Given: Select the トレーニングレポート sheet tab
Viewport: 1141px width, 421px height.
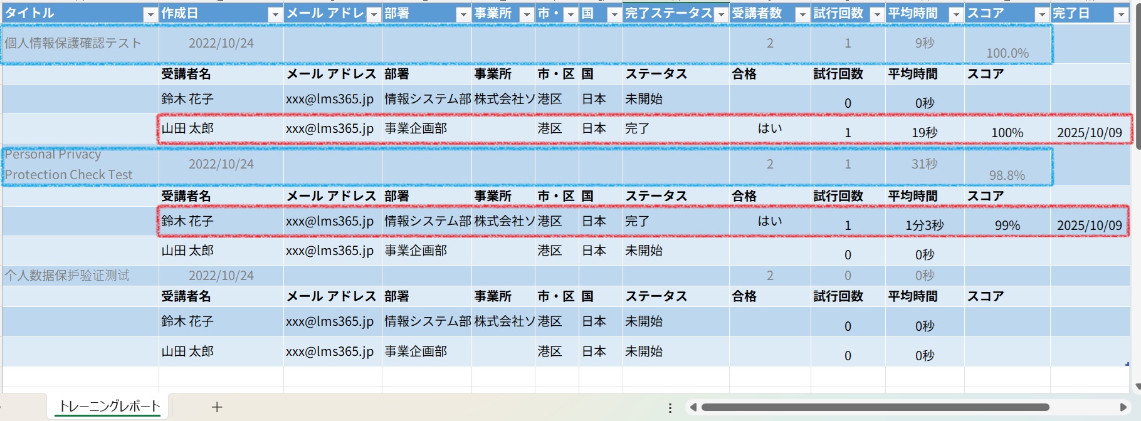Looking at the screenshot, I should tap(110, 407).
